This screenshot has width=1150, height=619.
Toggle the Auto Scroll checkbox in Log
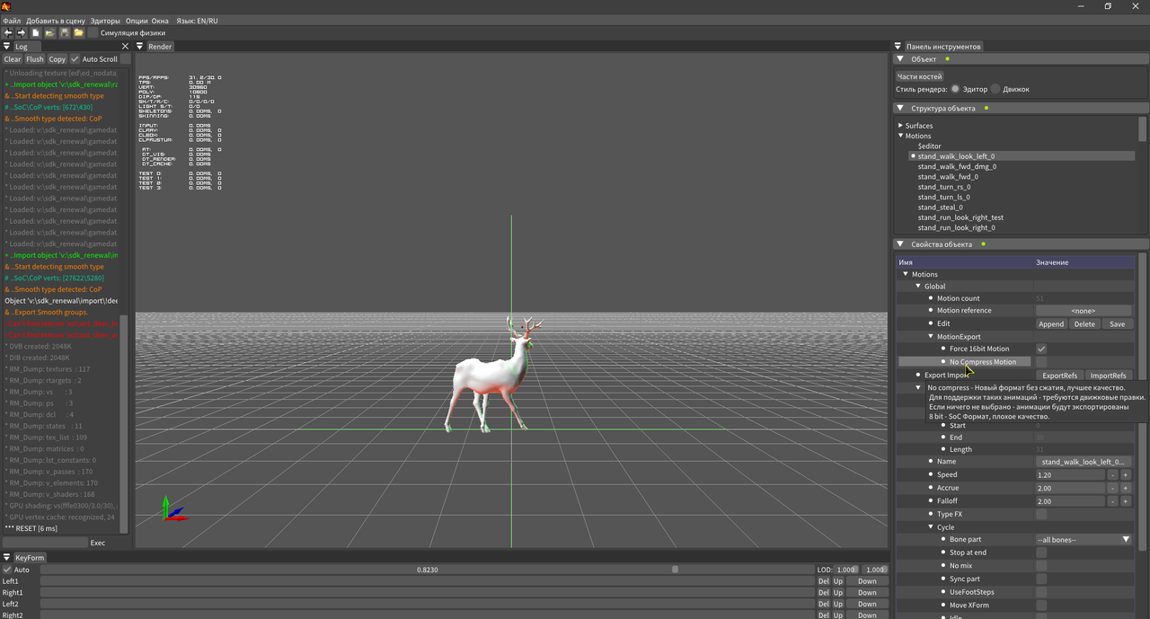point(75,59)
